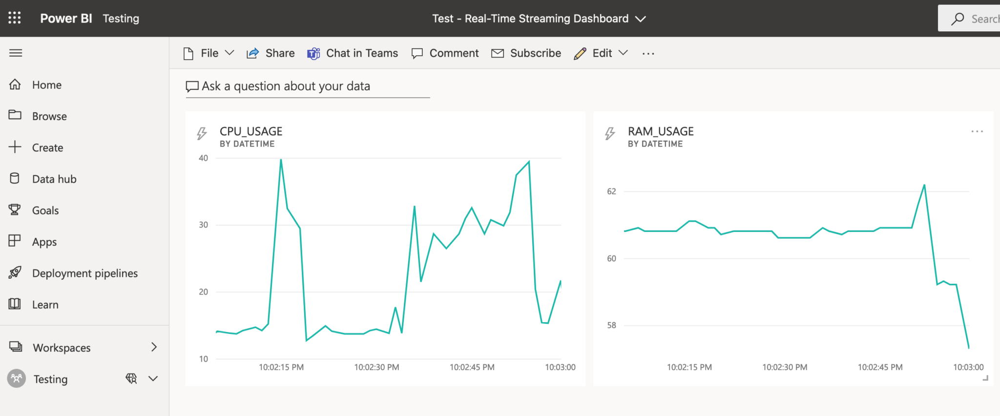Collapse the navigation hamburger menu

[16, 53]
